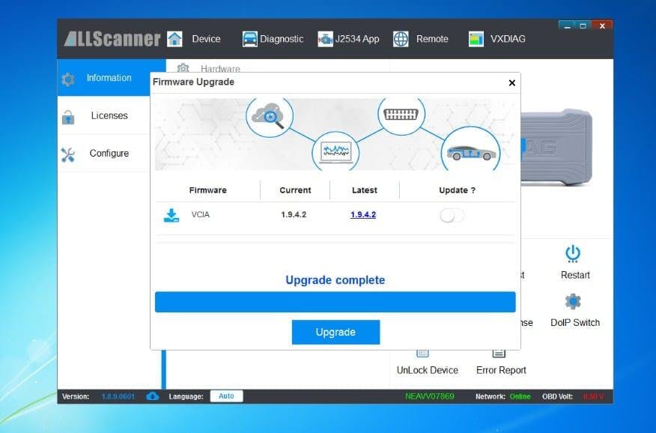This screenshot has height=433, width=656.
Task: Open VXDIAG tab label
Action: click(x=508, y=39)
